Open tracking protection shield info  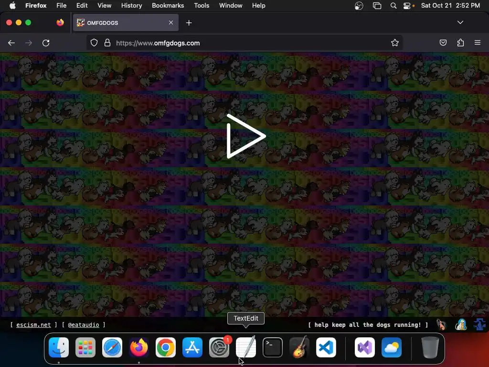[94, 43]
